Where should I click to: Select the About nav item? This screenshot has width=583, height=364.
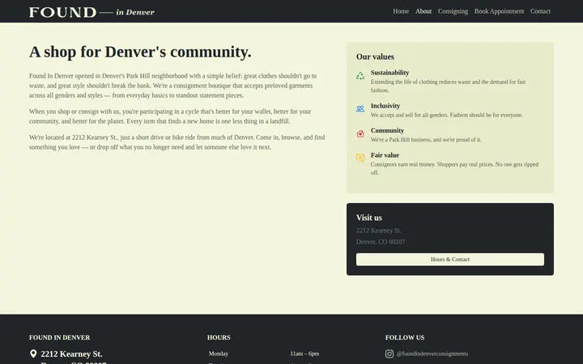click(423, 11)
